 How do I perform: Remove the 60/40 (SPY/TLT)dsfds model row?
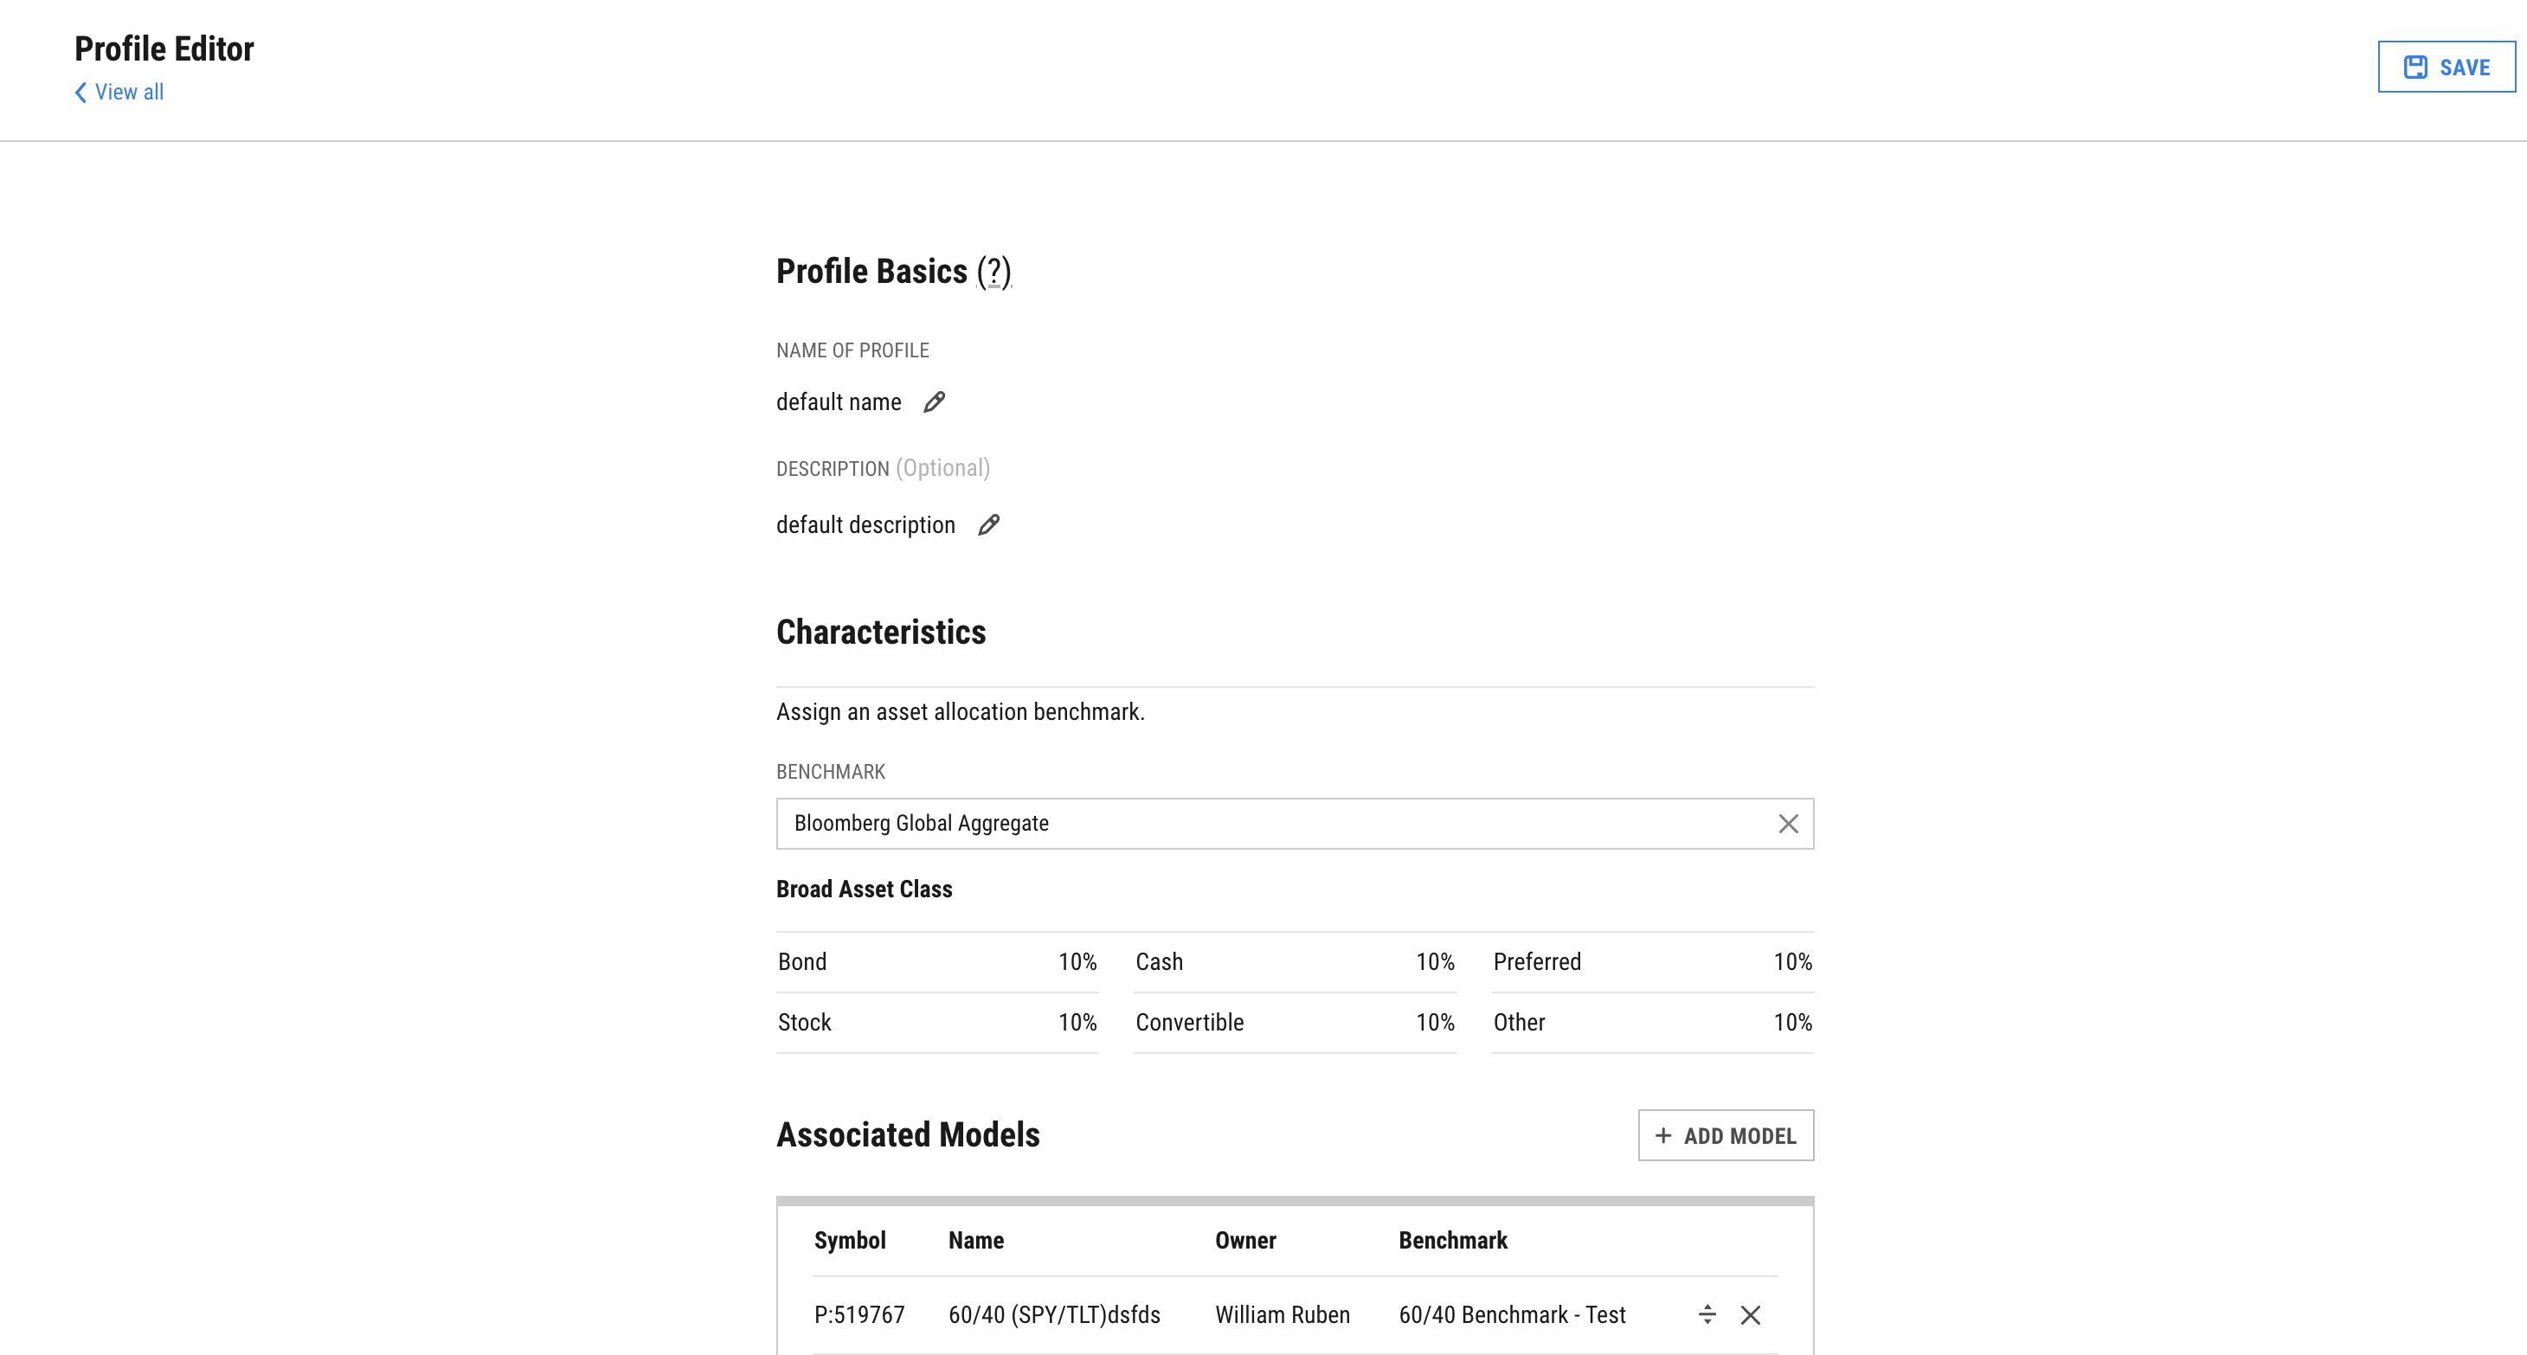1750,1315
